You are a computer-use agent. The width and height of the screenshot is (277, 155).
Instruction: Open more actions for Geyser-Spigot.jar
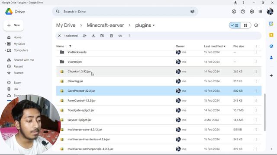pyautogui.click(x=256, y=120)
